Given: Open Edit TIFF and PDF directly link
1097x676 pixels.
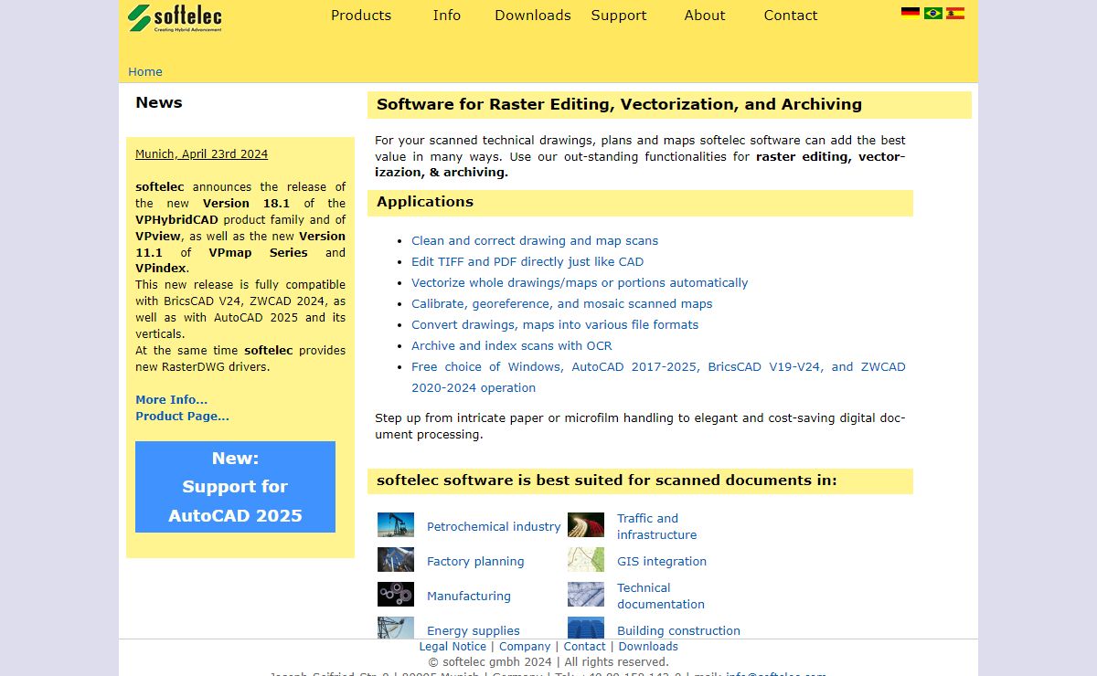Looking at the screenshot, I should pyautogui.click(x=527, y=262).
